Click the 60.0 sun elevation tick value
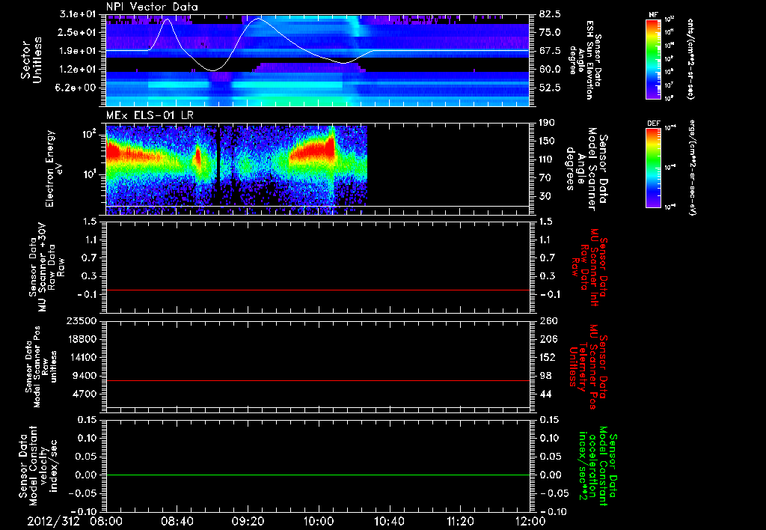 pos(550,70)
